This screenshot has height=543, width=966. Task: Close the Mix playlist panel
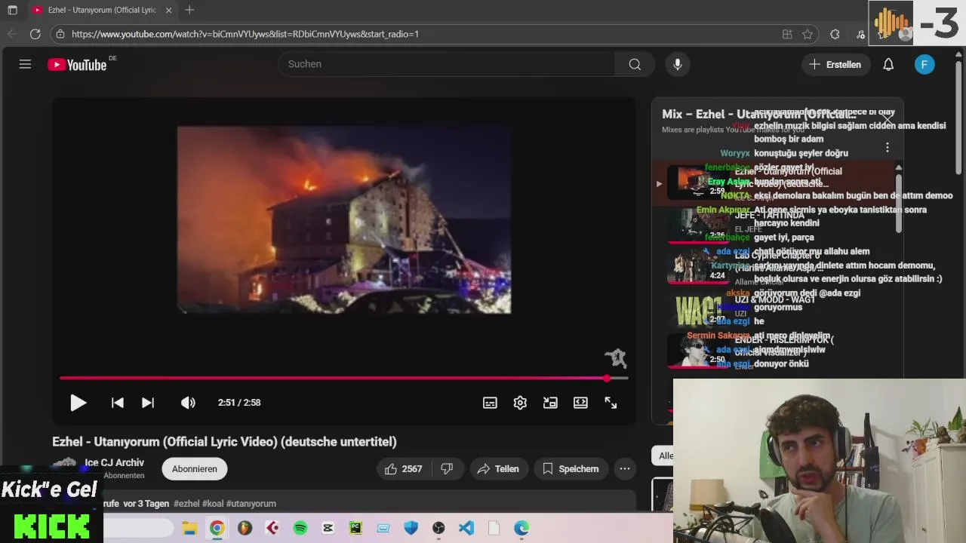888,121
